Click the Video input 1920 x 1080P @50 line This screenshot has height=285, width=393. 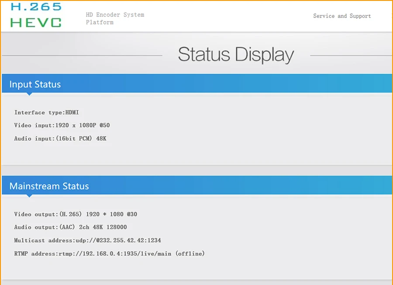(62, 126)
